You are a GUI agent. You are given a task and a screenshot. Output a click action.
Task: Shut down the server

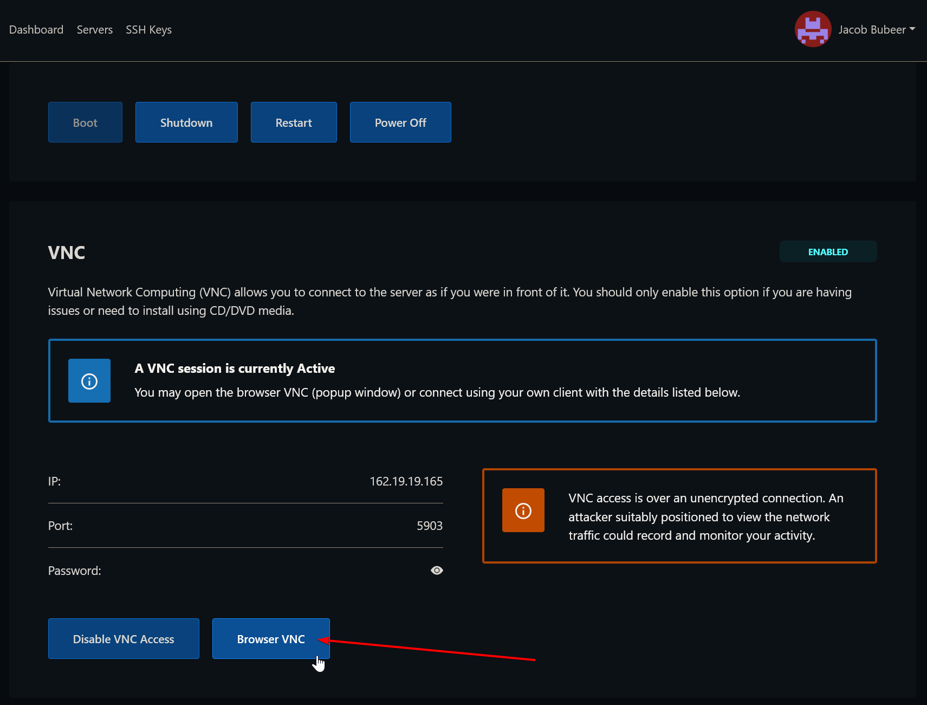pos(186,122)
